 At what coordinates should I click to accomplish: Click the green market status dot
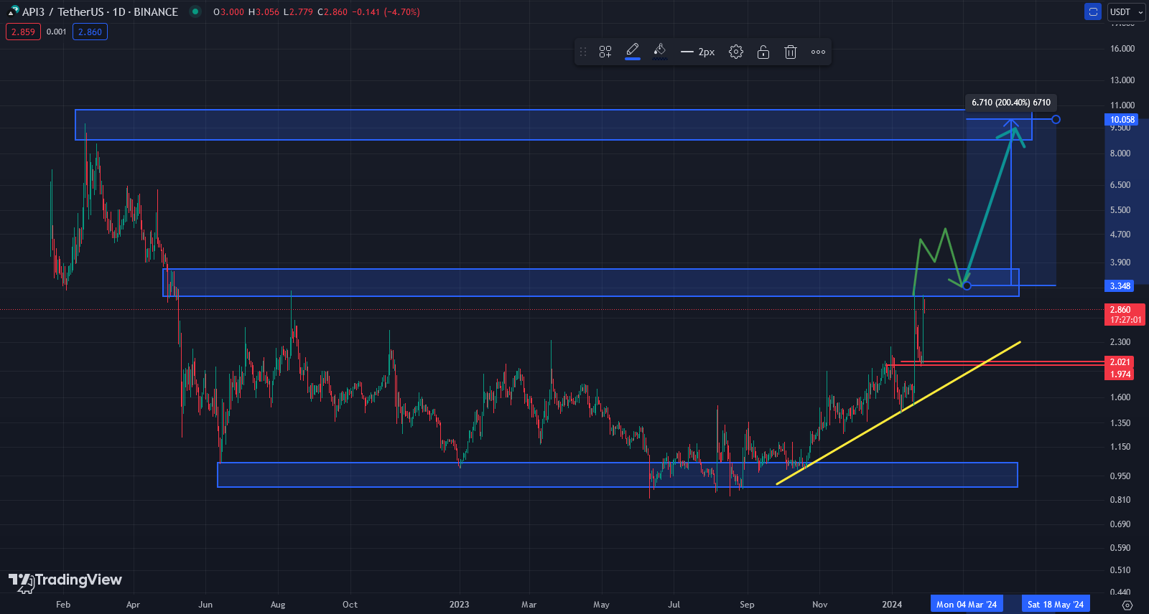tap(195, 11)
